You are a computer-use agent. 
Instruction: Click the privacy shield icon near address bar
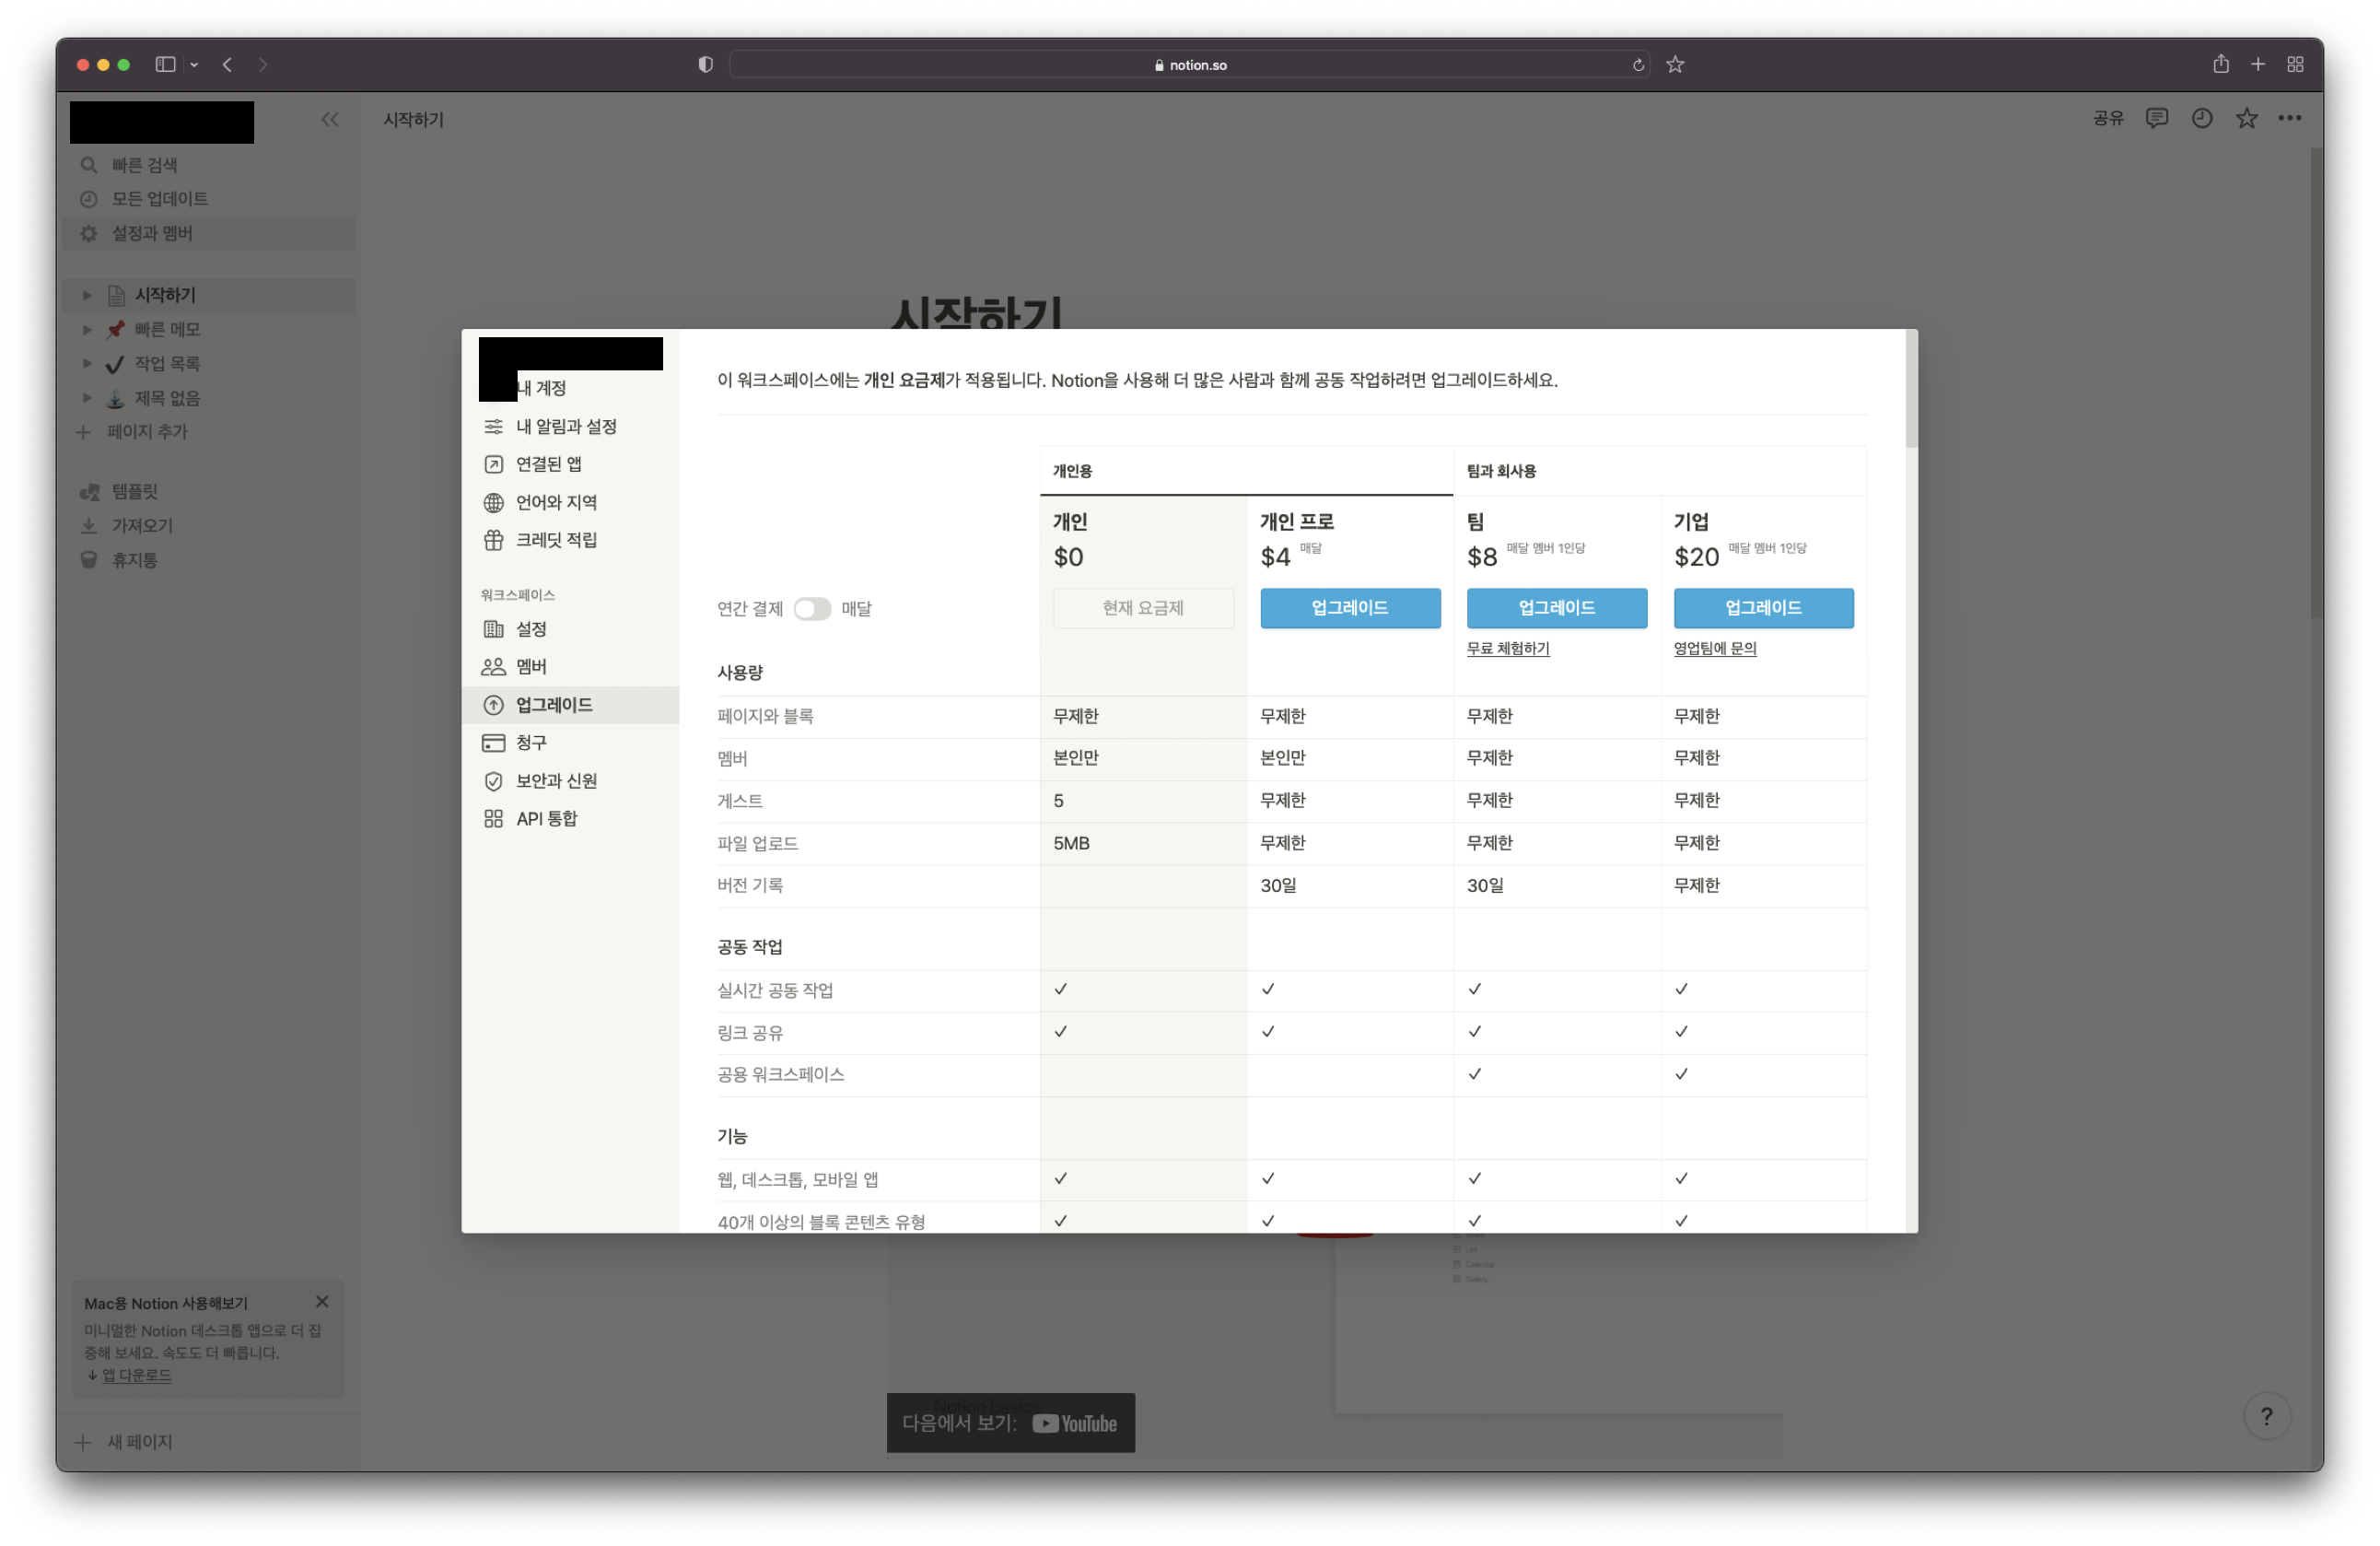(x=705, y=64)
